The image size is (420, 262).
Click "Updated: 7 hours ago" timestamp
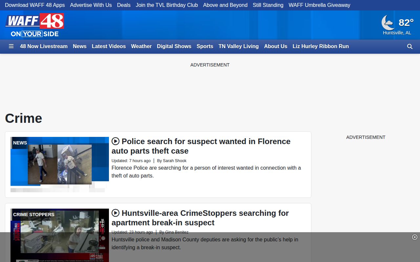[131, 161]
